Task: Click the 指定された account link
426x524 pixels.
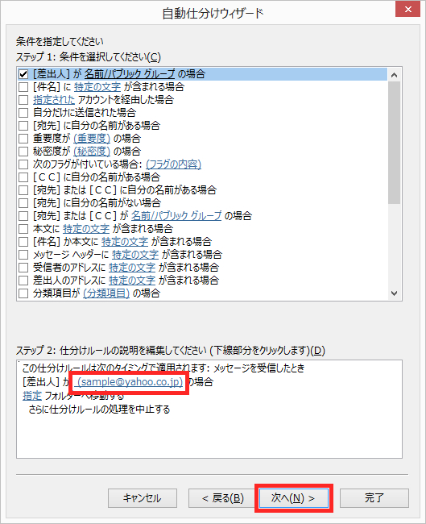Action: 54,100
